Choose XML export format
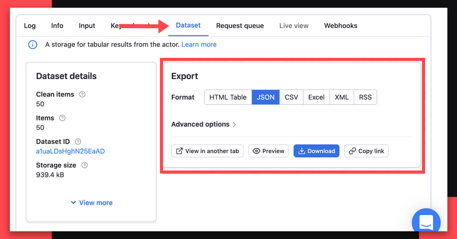The width and height of the screenshot is (457, 239). [x=342, y=97]
